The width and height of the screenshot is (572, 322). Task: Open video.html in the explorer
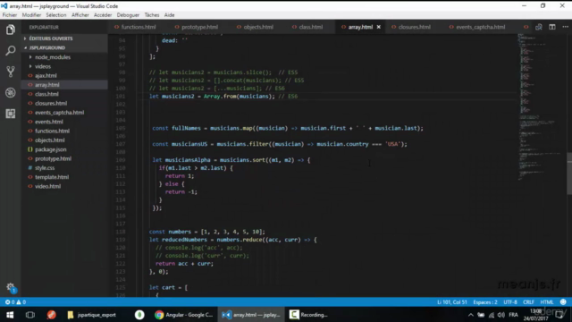tap(47, 186)
